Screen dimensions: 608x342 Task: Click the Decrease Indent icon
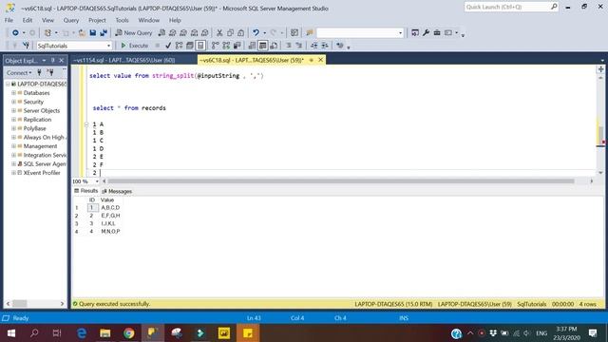[x=313, y=46]
